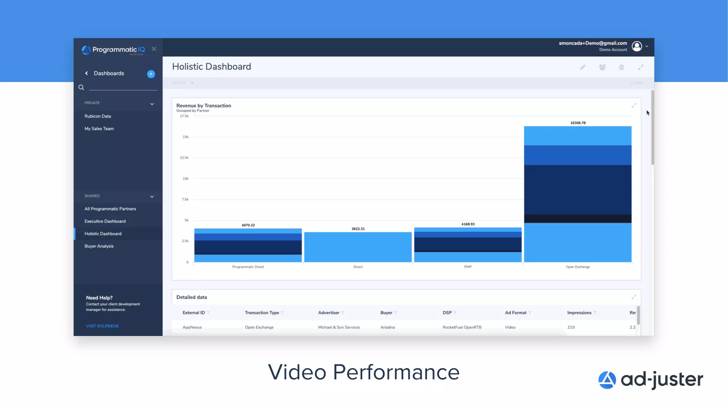The width and height of the screenshot is (728, 409).
Task: Click the sidebar search magnifier icon
Action: pos(81,87)
